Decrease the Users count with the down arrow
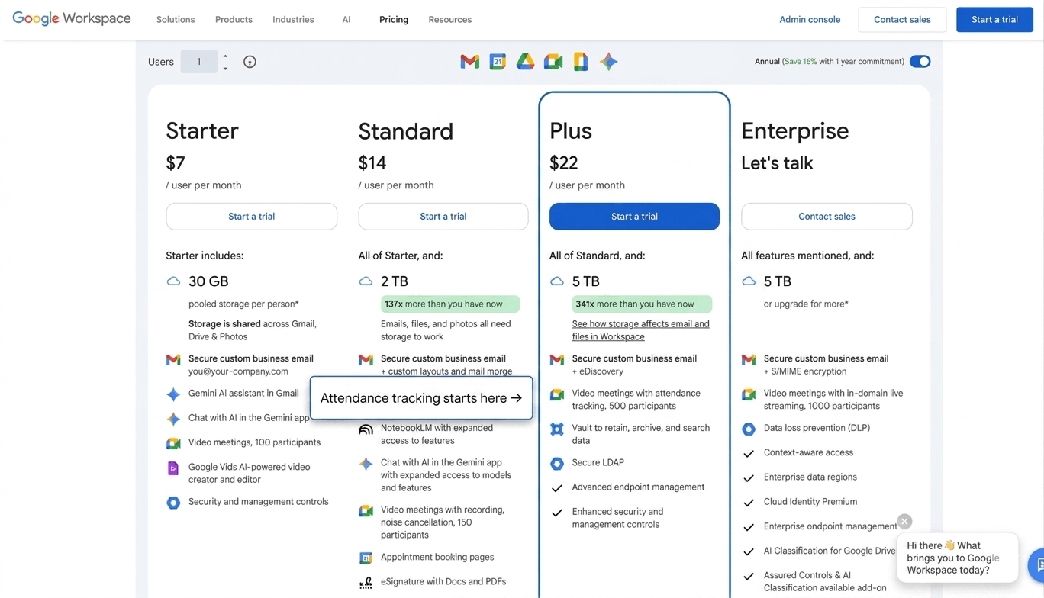 tap(225, 69)
